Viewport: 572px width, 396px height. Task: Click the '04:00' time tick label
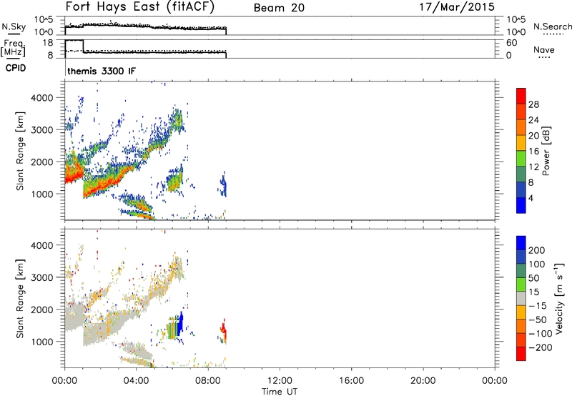pyautogui.click(x=137, y=381)
